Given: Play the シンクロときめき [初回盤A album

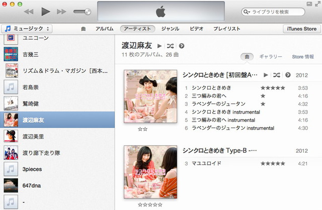Looking at the screenshot, I should pyautogui.click(x=266, y=75).
